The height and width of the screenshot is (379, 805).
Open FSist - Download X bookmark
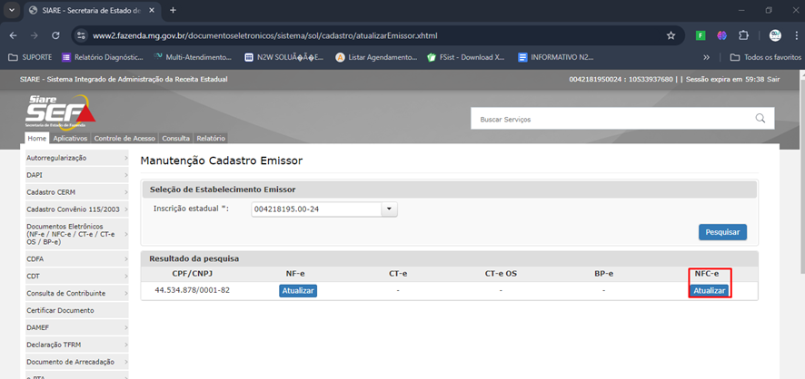(x=466, y=57)
